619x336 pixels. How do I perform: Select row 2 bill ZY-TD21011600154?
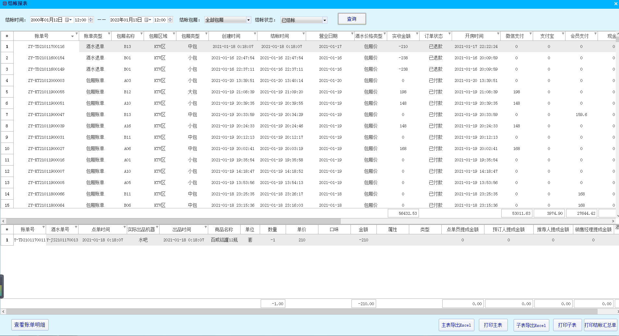tap(46, 58)
